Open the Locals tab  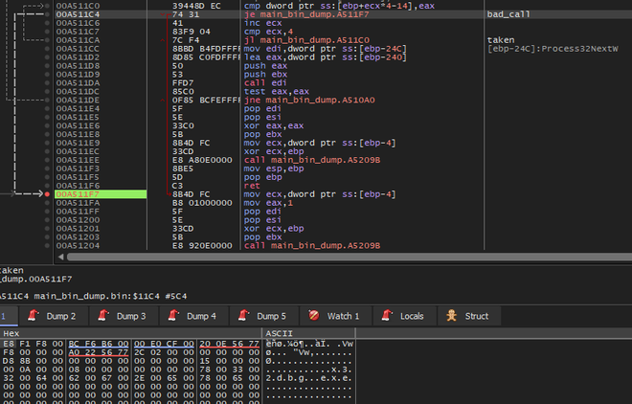coord(405,316)
